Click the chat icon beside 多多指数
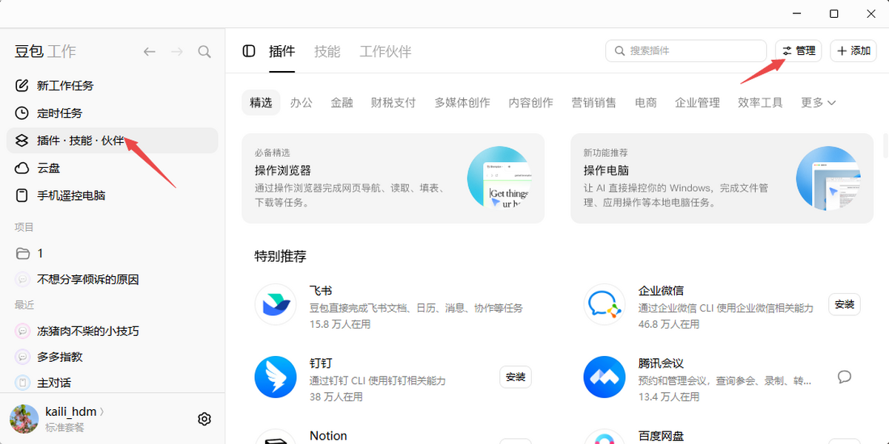Screen dimensions: 889x444 coord(22,357)
